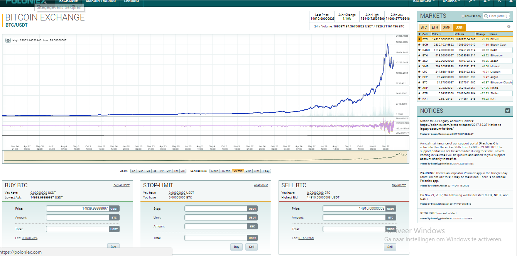Screen dimensions: 517x256
Task: Sort markets by Volume column
Action: [x=460, y=34]
